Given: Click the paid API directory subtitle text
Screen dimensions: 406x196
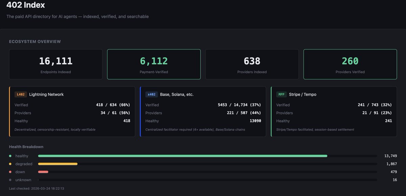Looking at the screenshot, I should (77, 17).
